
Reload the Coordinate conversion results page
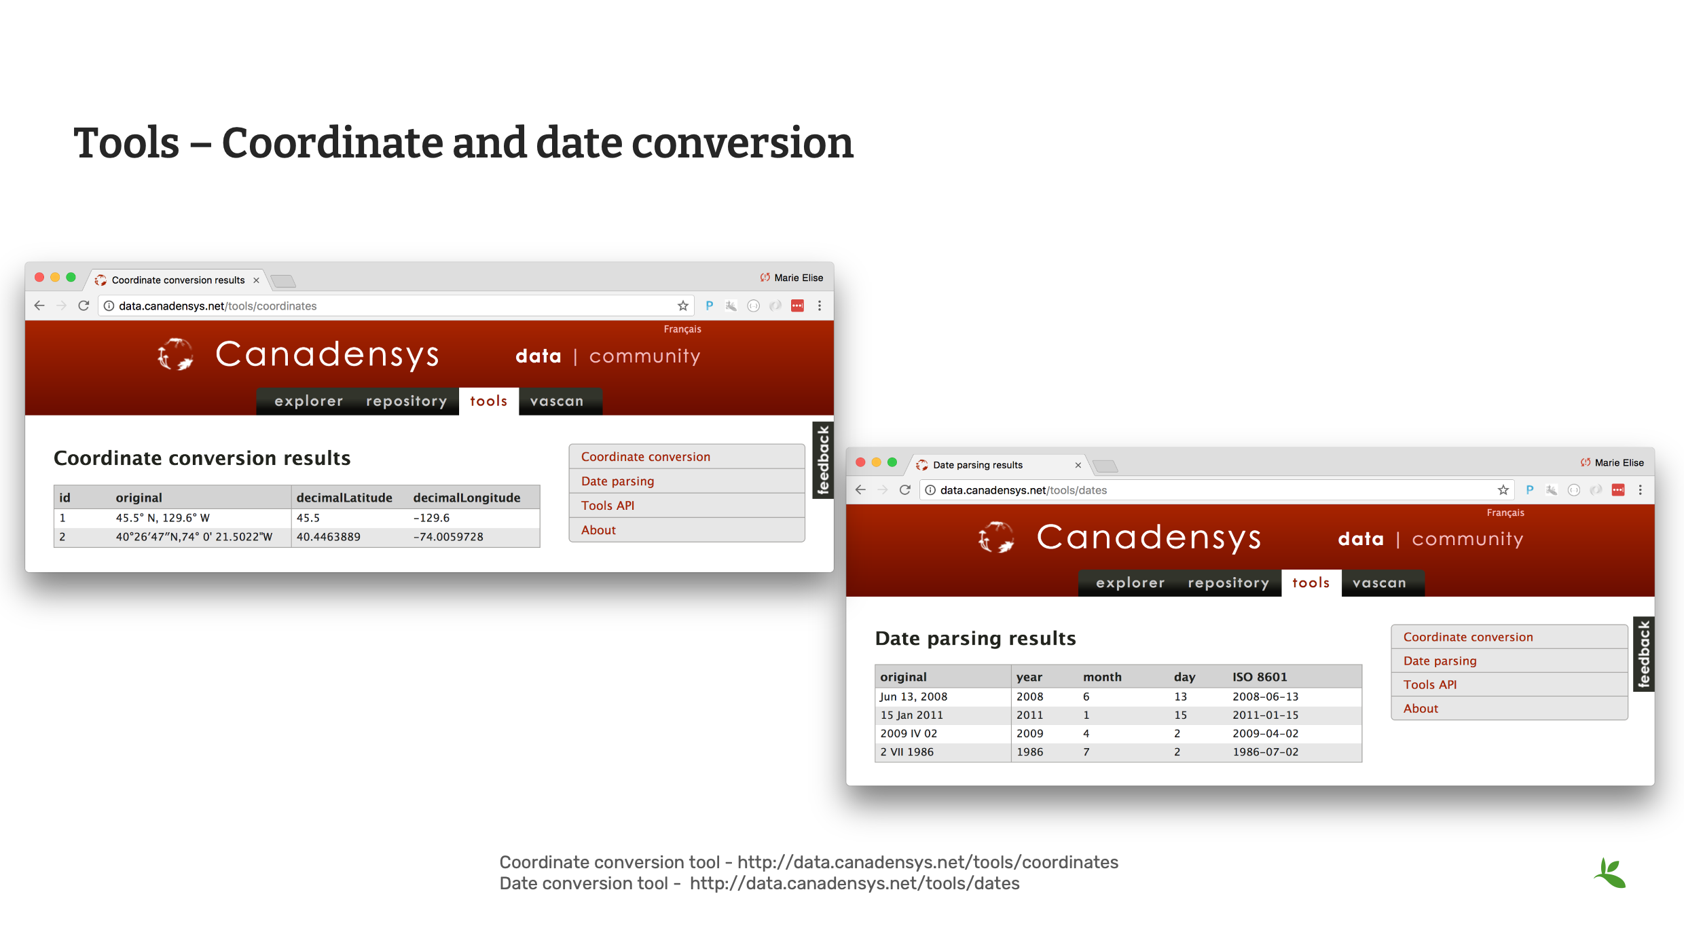click(x=83, y=305)
